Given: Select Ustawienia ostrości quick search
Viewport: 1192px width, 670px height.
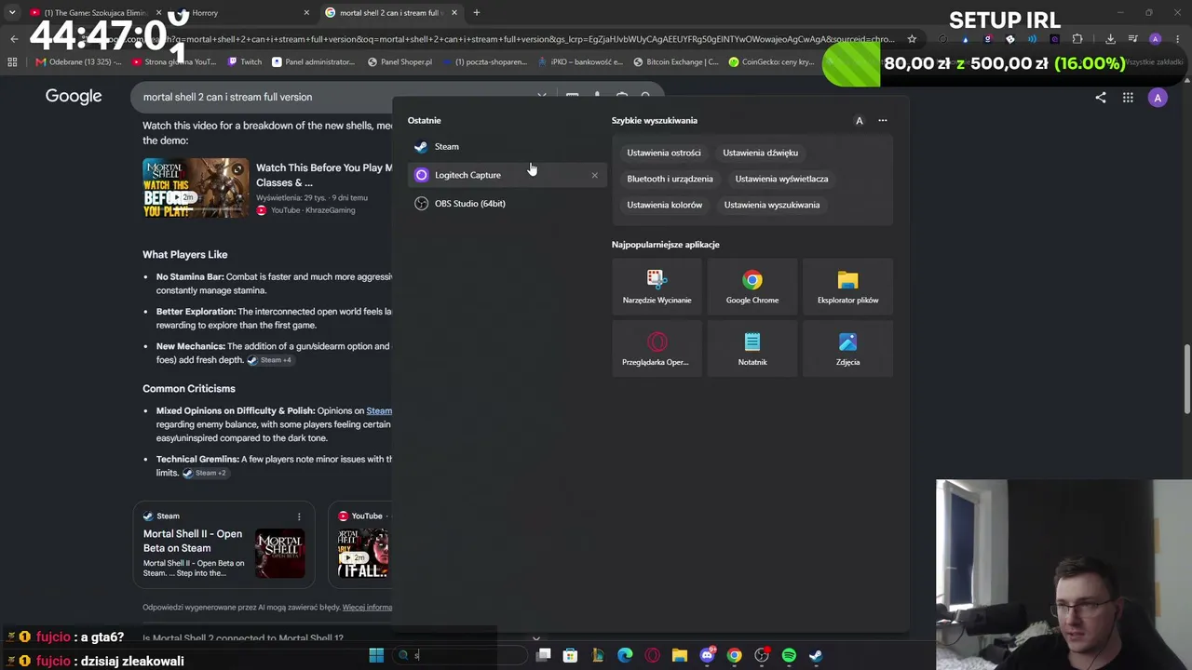Looking at the screenshot, I should [664, 153].
